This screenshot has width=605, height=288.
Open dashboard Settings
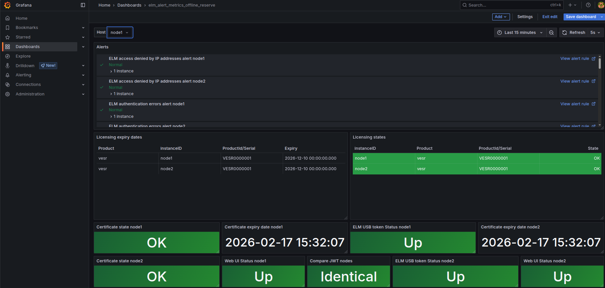(x=525, y=17)
